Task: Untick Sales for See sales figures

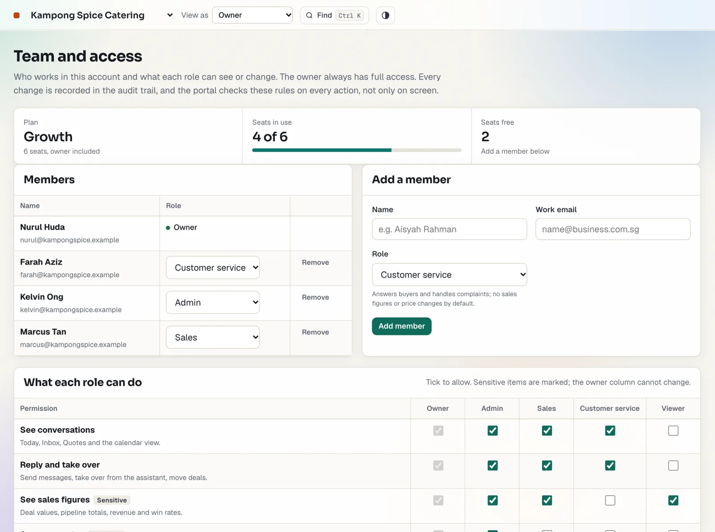Action: pos(547,500)
